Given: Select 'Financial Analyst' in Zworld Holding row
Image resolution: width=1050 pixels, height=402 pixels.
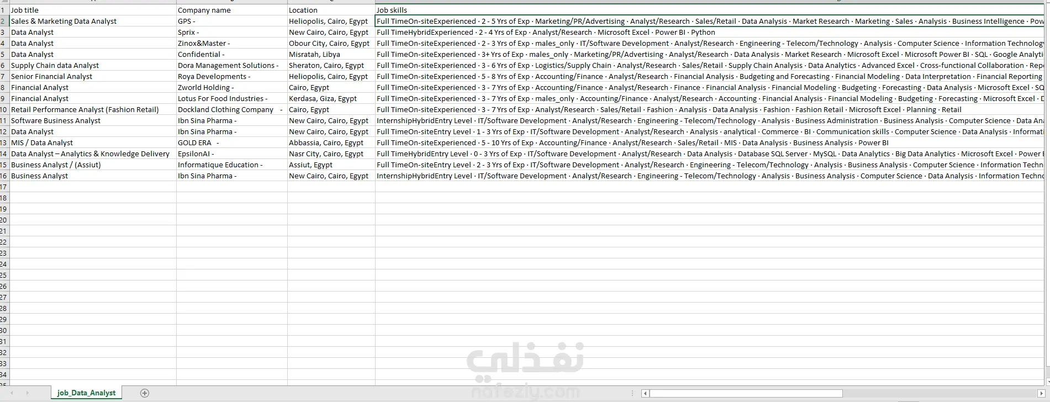Looking at the screenshot, I should [x=93, y=87].
